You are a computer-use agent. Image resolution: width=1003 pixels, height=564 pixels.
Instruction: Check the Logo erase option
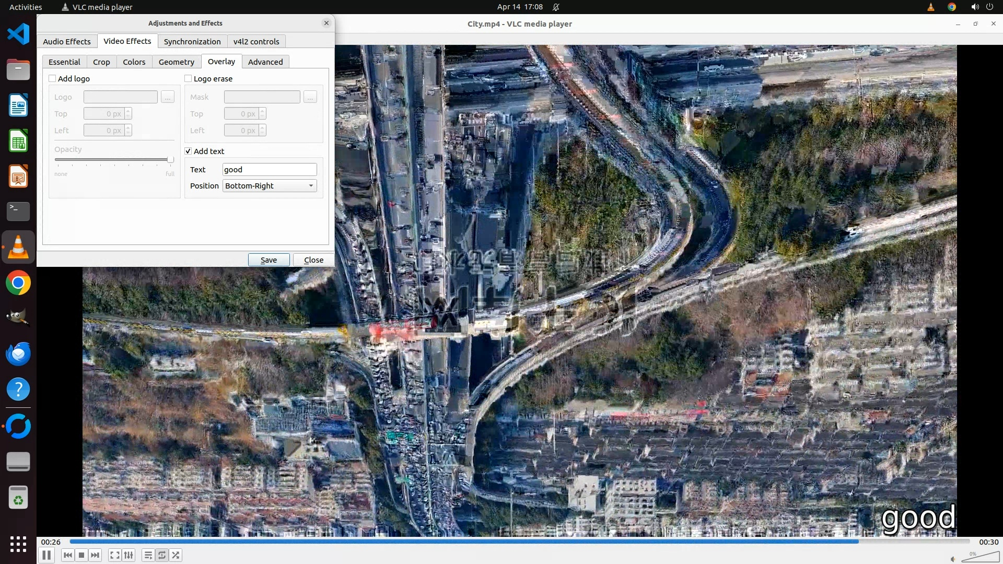(188, 78)
